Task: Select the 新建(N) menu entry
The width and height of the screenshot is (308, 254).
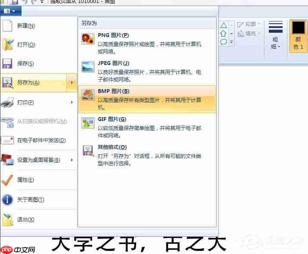Action: [x=38, y=26]
